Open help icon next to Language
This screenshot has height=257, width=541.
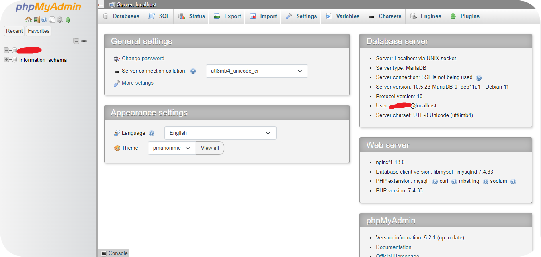[152, 133]
